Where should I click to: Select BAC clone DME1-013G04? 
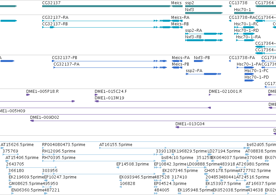226,127
